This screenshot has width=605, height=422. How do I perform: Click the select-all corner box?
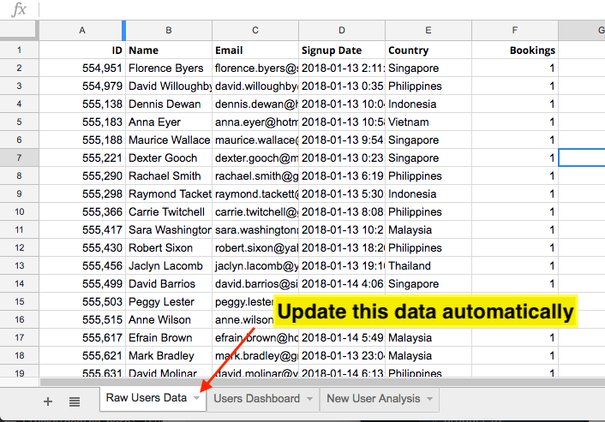tap(19, 31)
